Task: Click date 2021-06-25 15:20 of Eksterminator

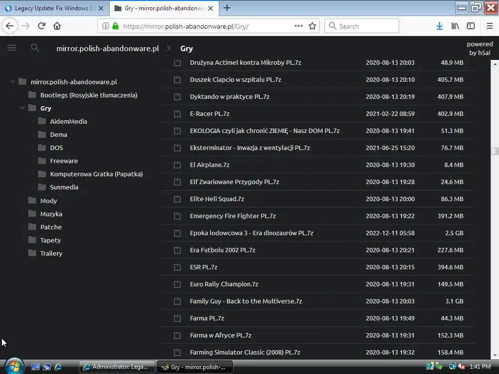Action: point(390,148)
